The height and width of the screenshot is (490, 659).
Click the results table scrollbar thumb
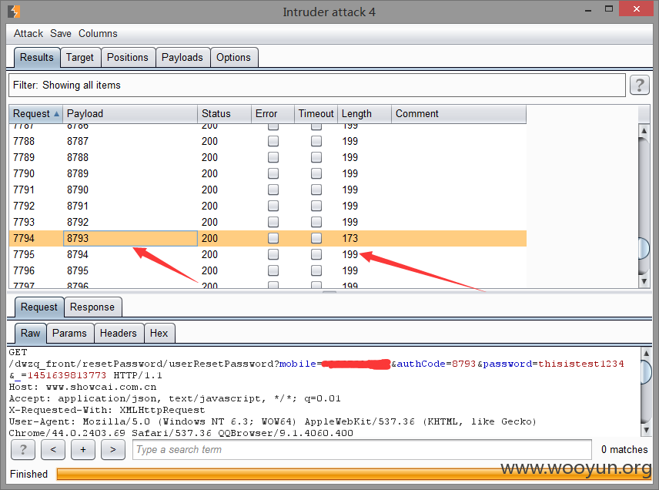[644, 249]
